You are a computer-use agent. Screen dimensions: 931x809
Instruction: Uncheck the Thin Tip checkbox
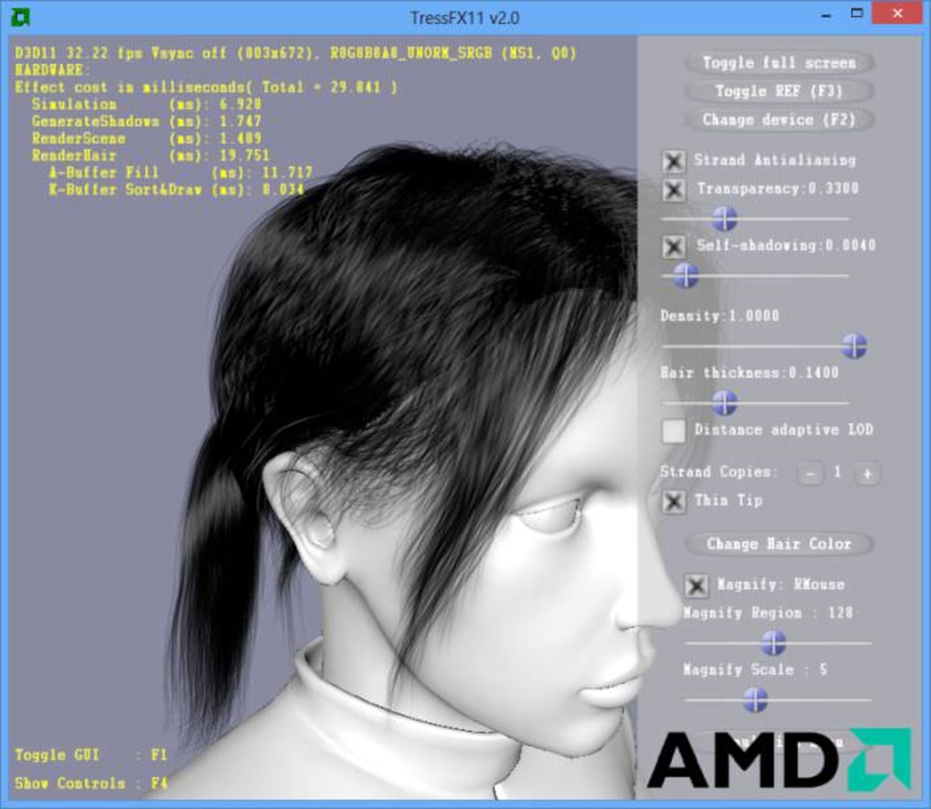point(674,502)
